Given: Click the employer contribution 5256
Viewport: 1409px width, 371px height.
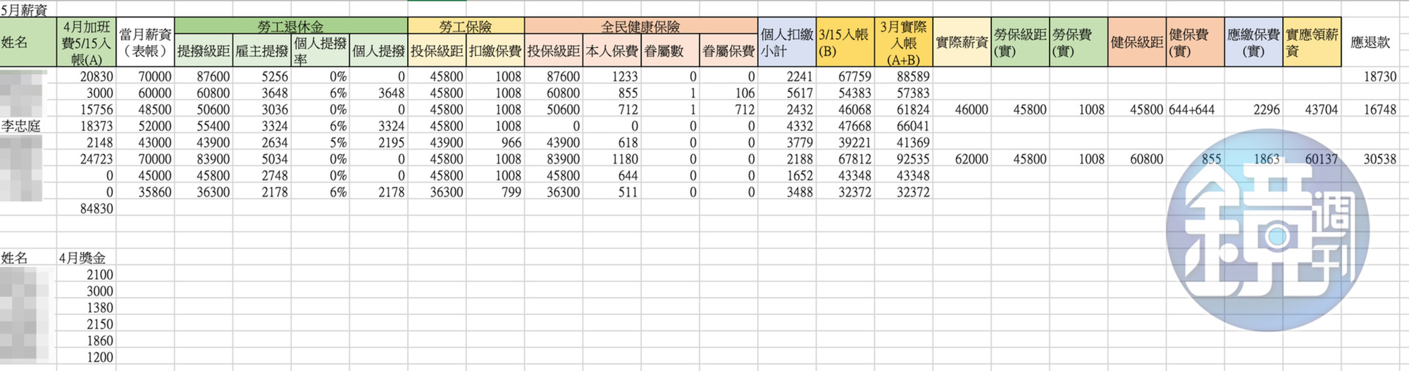Looking at the screenshot, I should (261, 76).
